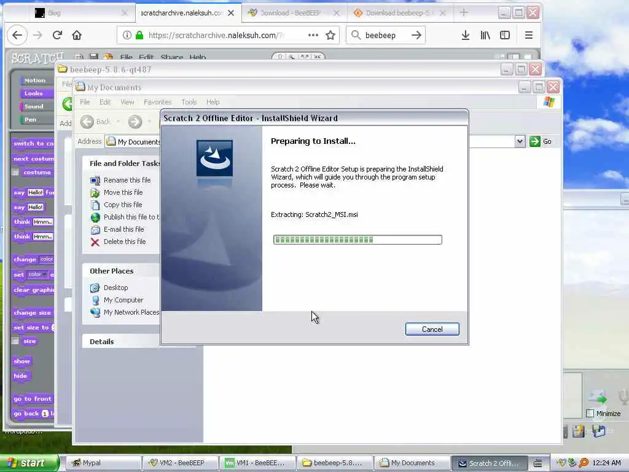Click Back button in My Documents
Viewport: 629px width, 472px height.
[95, 122]
